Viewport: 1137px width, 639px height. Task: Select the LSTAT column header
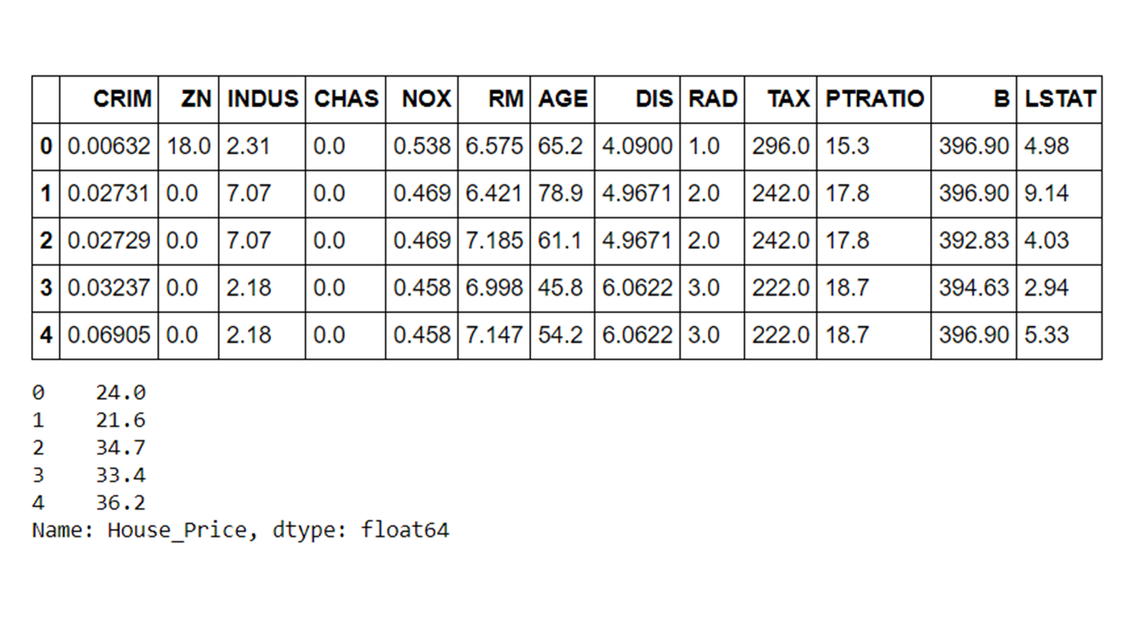[x=1060, y=99]
